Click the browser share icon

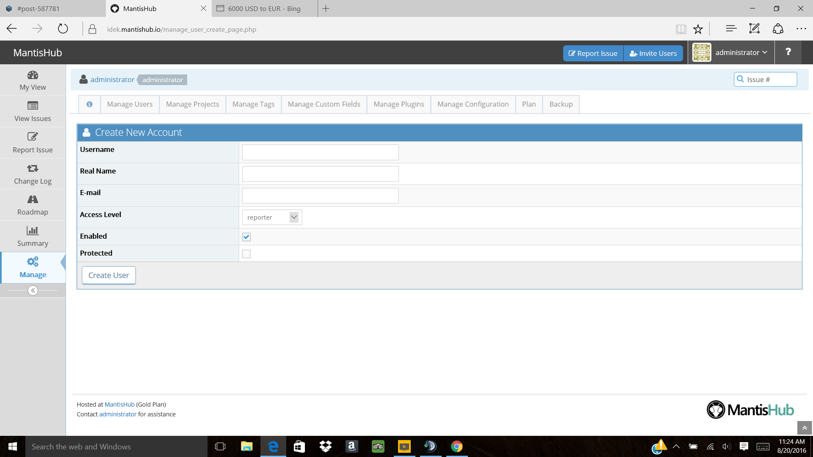pos(778,29)
